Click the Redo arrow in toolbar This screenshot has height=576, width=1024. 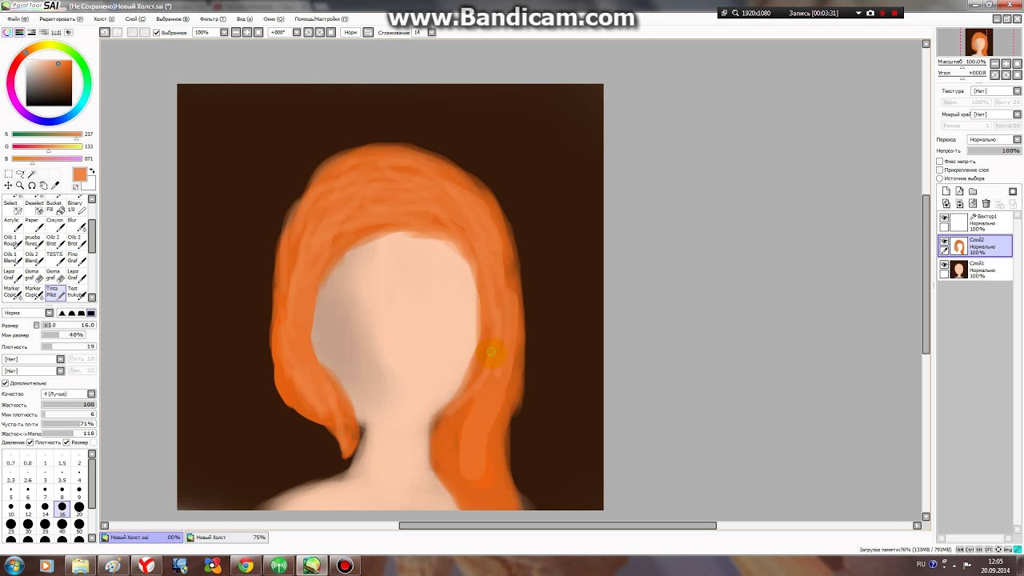pos(117,32)
